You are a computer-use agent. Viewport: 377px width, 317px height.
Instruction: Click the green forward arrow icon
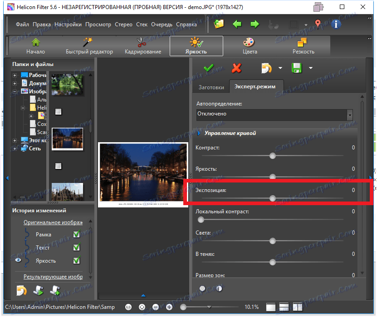point(255,24)
